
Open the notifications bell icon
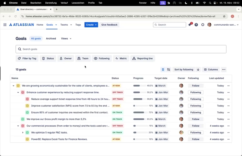tap(190, 25)
